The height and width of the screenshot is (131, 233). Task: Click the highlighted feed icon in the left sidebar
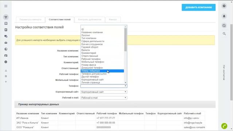(x=6, y=17)
